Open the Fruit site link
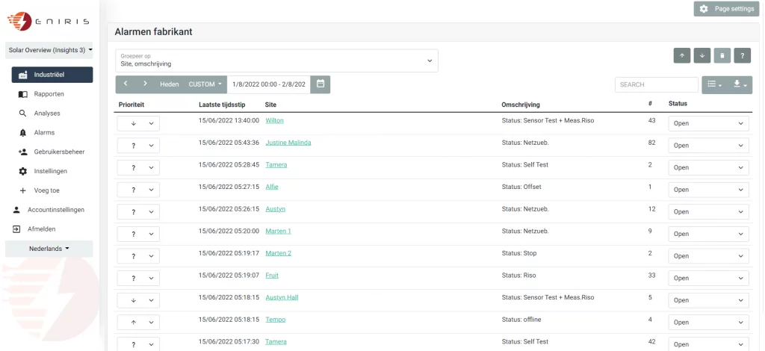This screenshot has width=765, height=351. 272,275
